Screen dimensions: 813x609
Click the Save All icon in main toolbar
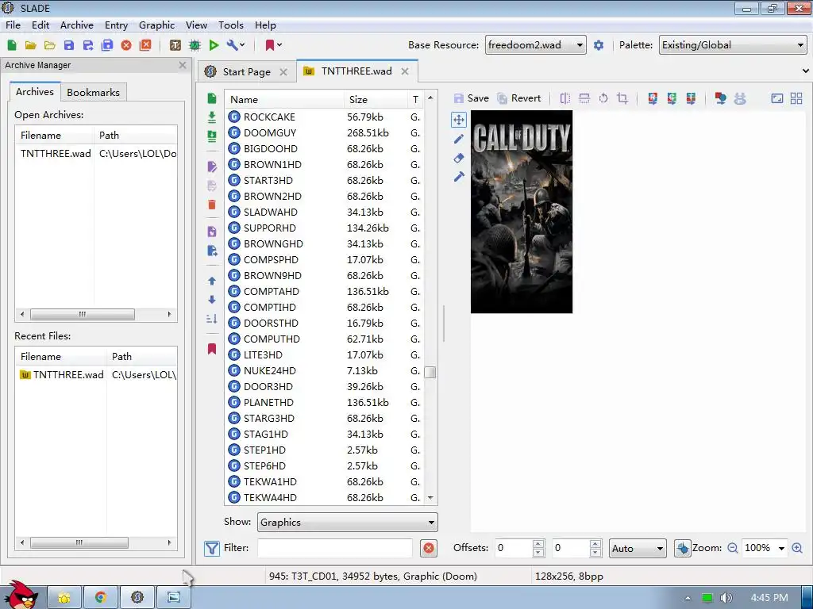[107, 45]
